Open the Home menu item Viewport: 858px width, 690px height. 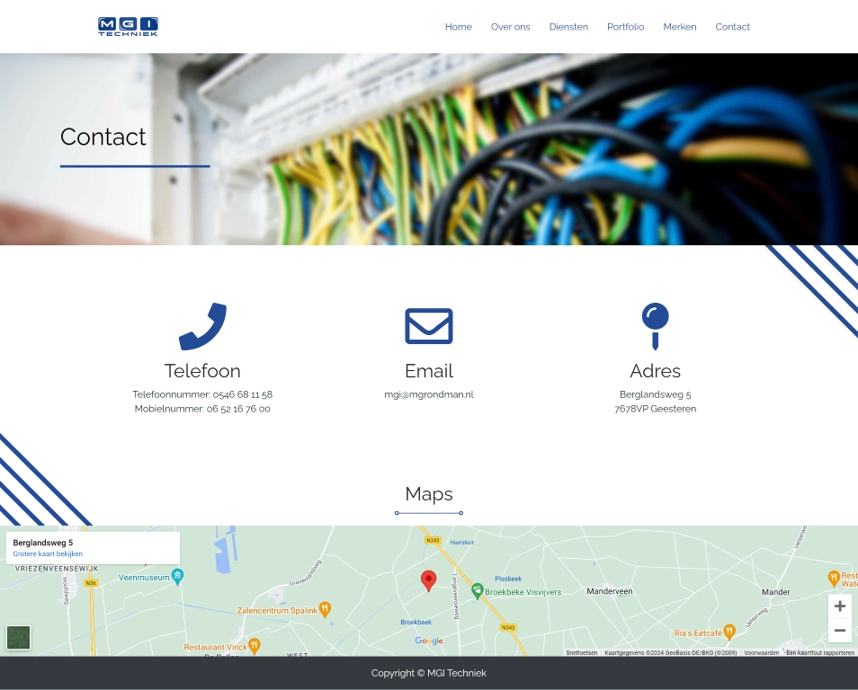(x=458, y=27)
